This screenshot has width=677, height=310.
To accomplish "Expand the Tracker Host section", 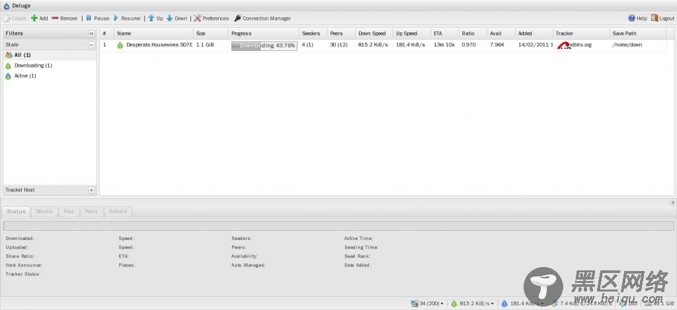I will (x=91, y=190).
